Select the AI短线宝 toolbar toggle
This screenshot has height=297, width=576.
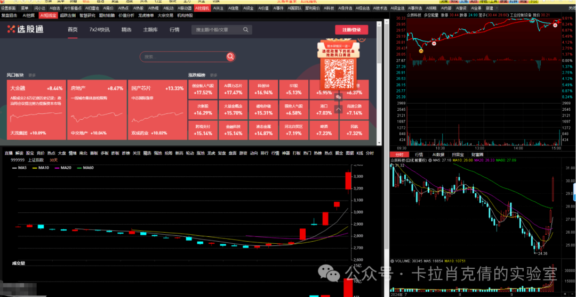[x=48, y=15]
